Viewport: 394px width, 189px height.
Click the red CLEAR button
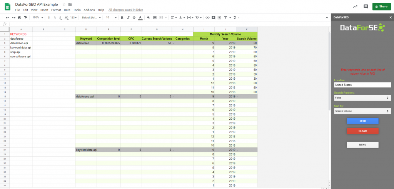(362, 131)
